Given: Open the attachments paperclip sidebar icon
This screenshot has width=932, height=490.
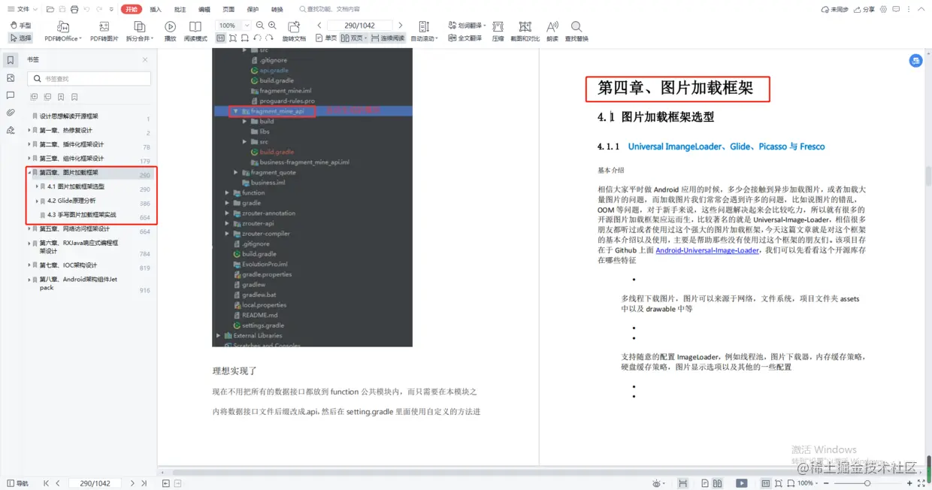Looking at the screenshot, I should click(11, 113).
